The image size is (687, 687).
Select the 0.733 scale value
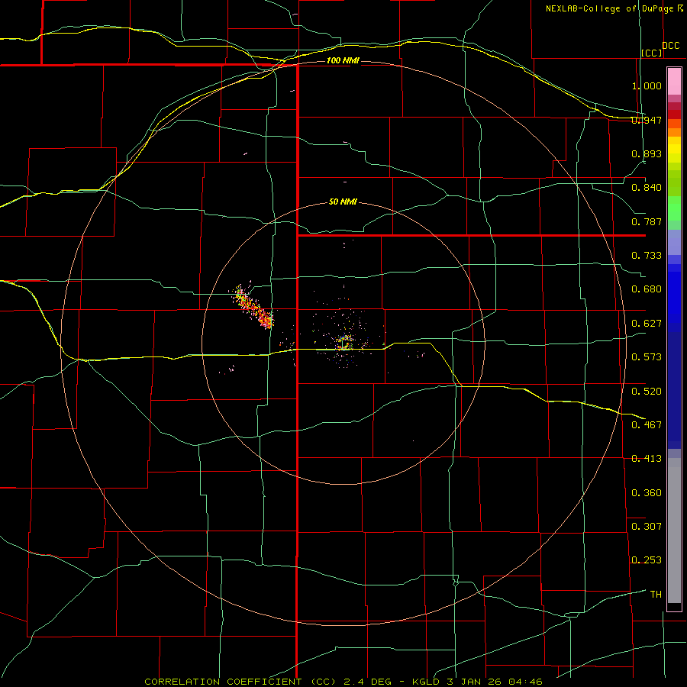(647, 256)
